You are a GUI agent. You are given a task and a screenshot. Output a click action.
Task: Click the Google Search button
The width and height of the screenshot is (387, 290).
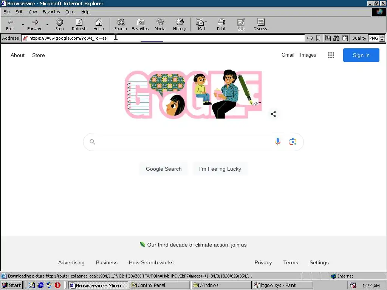point(164,169)
